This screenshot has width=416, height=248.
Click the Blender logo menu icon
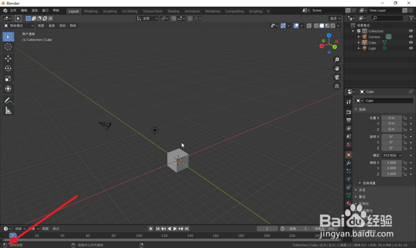coord(5,11)
